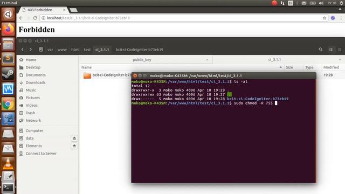Open battery indicator in top panel
The height and width of the screenshot is (194, 345).
[313, 3]
